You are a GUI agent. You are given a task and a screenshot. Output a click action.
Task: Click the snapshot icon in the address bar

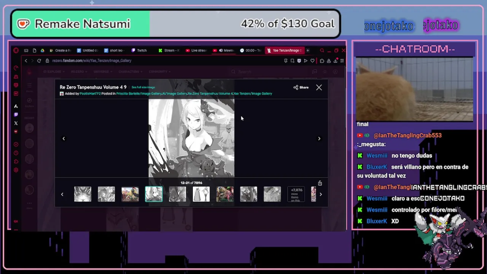[x=292, y=61]
